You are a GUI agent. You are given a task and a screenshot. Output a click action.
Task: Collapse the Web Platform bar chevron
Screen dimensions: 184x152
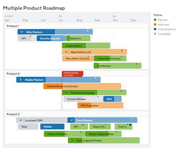click(22, 32)
